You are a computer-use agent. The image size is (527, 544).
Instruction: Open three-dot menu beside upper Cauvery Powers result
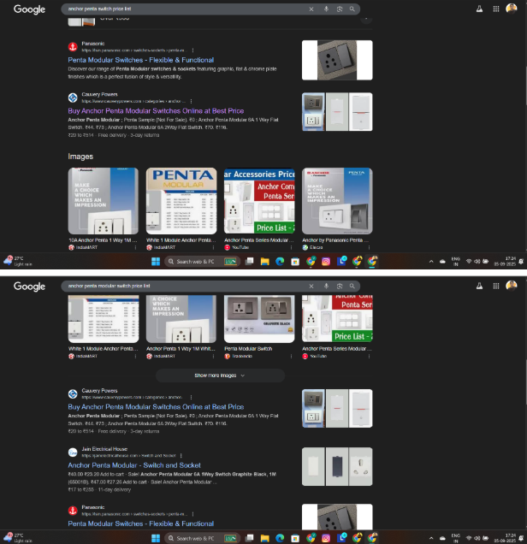click(191, 101)
